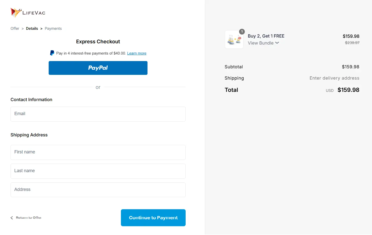Click the Offer breadcrumb step
Viewport: 372px width, 235px height.
click(x=15, y=28)
